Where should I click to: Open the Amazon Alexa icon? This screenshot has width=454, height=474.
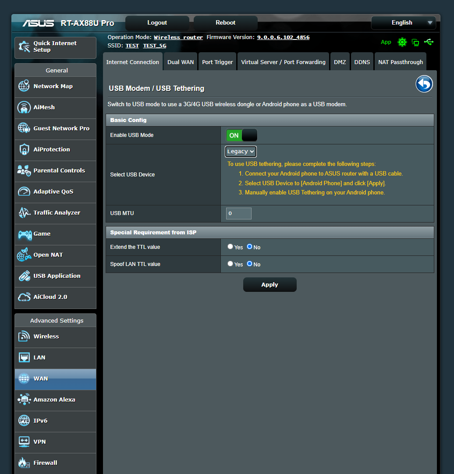24,399
